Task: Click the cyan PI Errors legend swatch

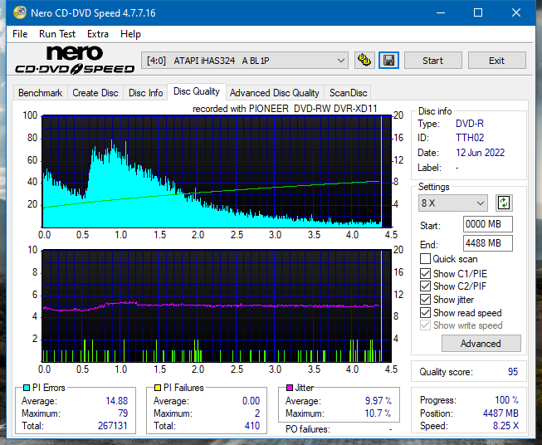Action: click(27, 388)
